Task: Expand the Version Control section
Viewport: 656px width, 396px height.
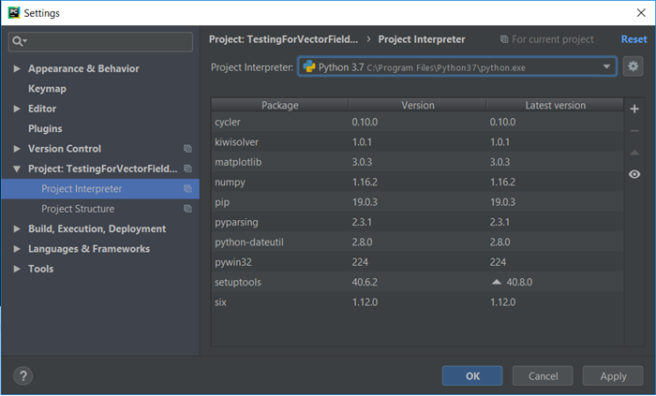Action: click(17, 149)
